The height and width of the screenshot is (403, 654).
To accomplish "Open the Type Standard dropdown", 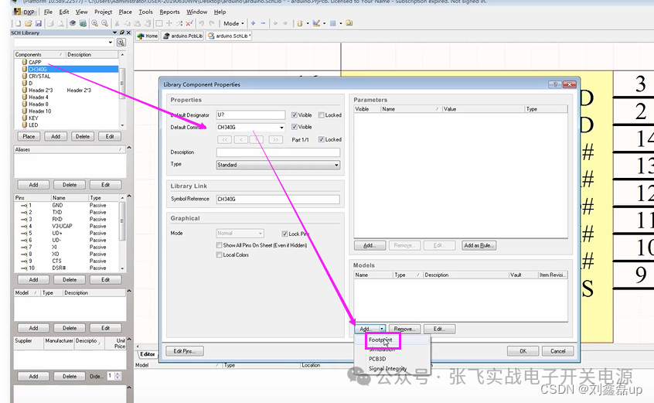I will tap(336, 165).
